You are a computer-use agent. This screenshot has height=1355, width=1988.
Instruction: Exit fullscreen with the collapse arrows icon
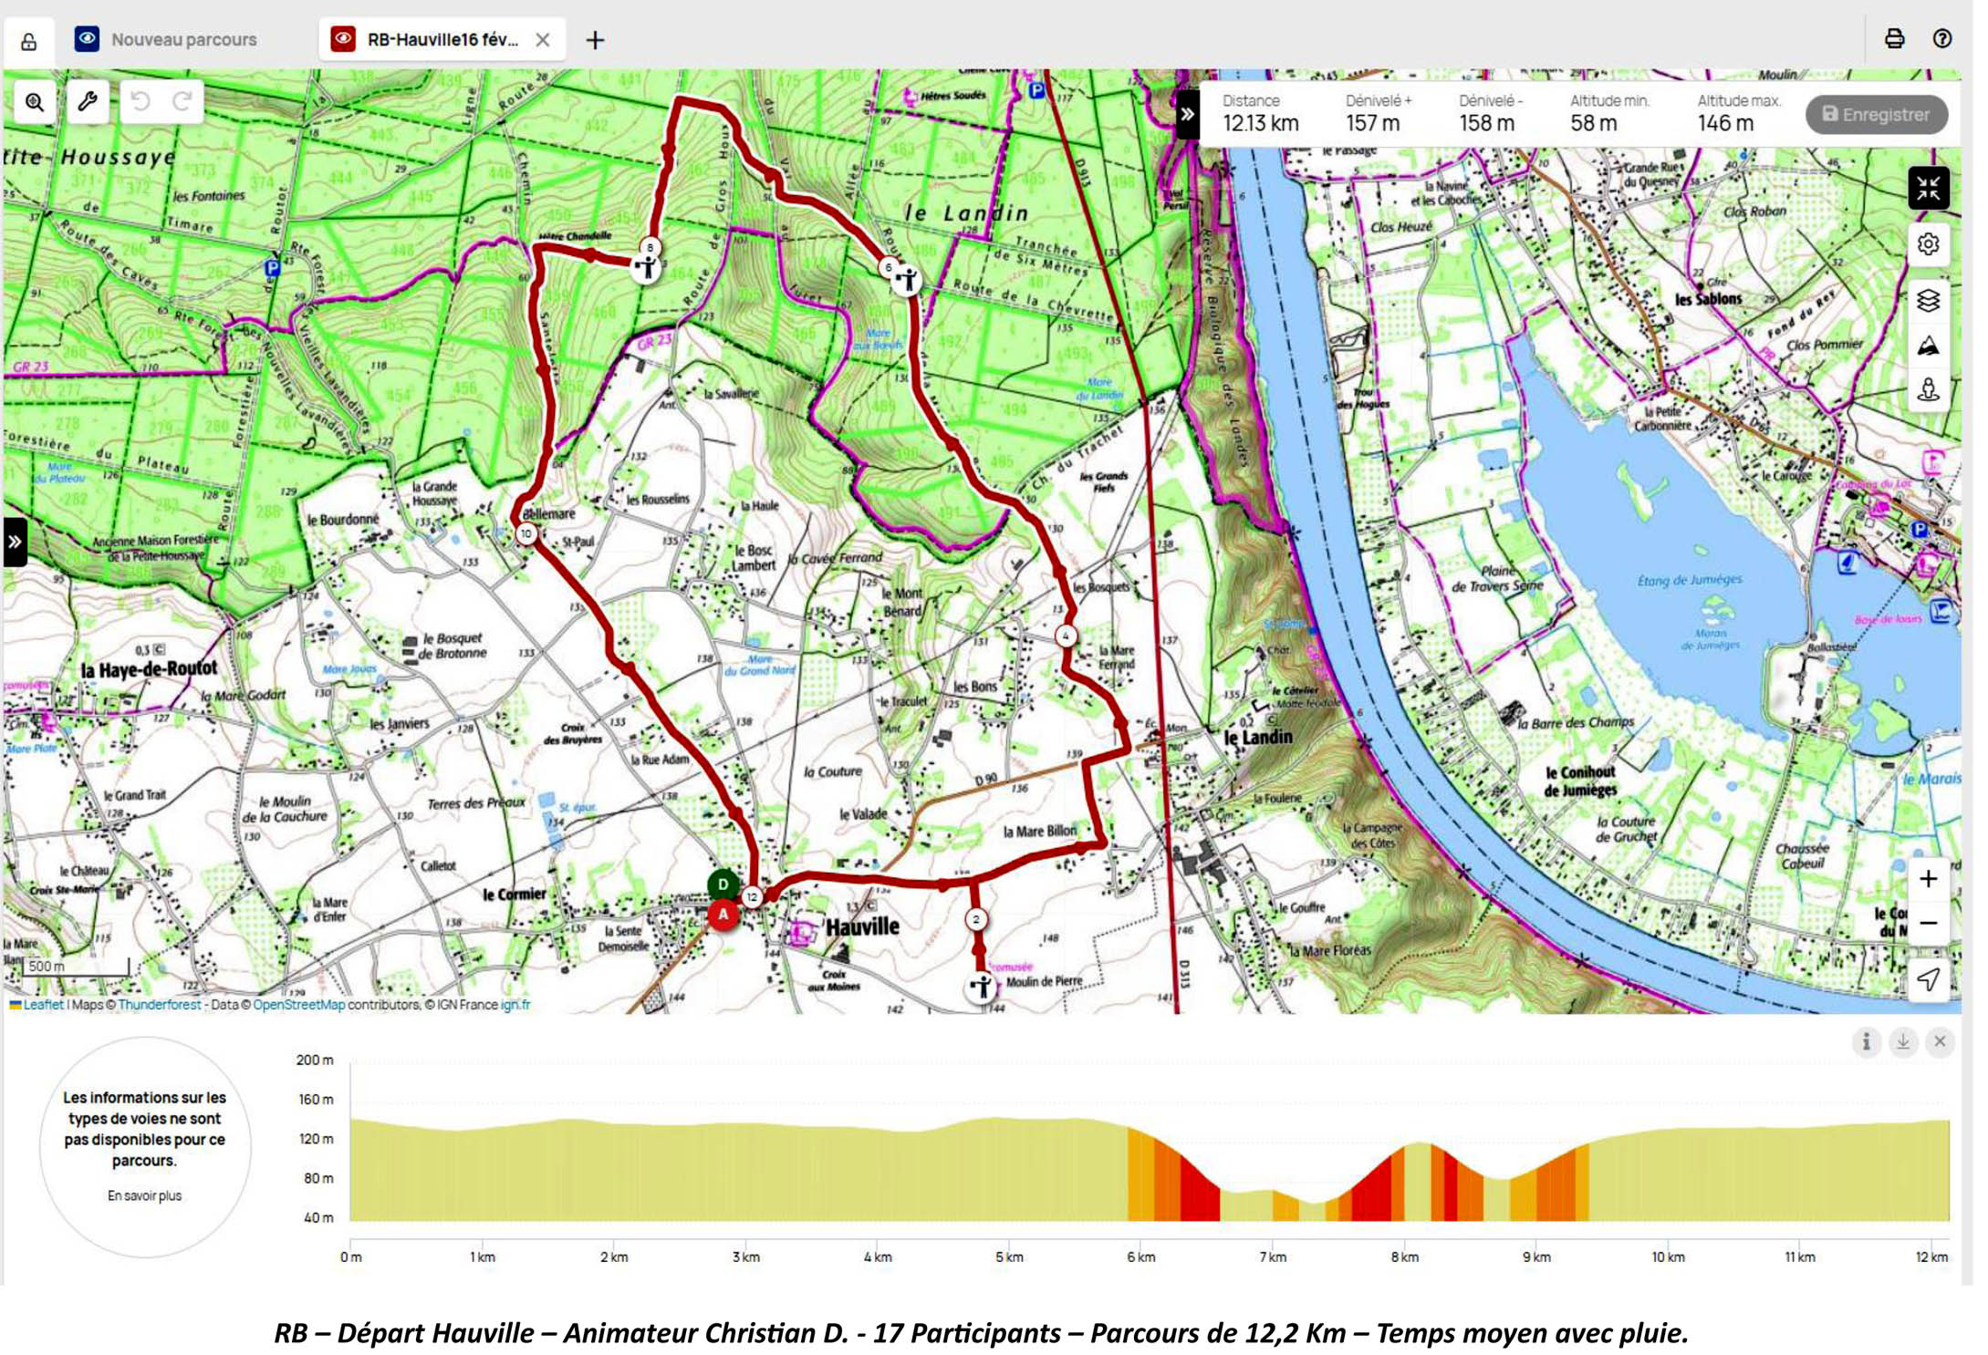tap(1928, 189)
